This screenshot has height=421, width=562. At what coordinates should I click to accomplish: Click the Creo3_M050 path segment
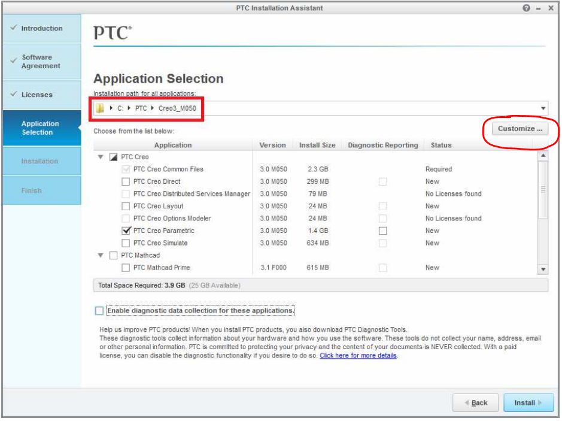(177, 108)
